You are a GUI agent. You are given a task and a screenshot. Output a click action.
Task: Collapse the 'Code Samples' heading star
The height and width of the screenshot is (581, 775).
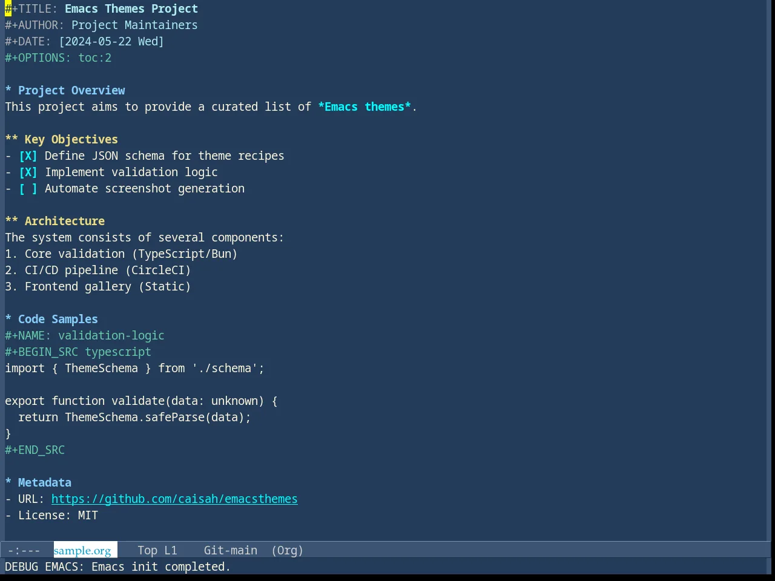[x=8, y=320]
